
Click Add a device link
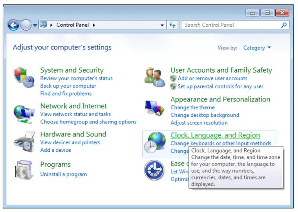click(x=56, y=150)
